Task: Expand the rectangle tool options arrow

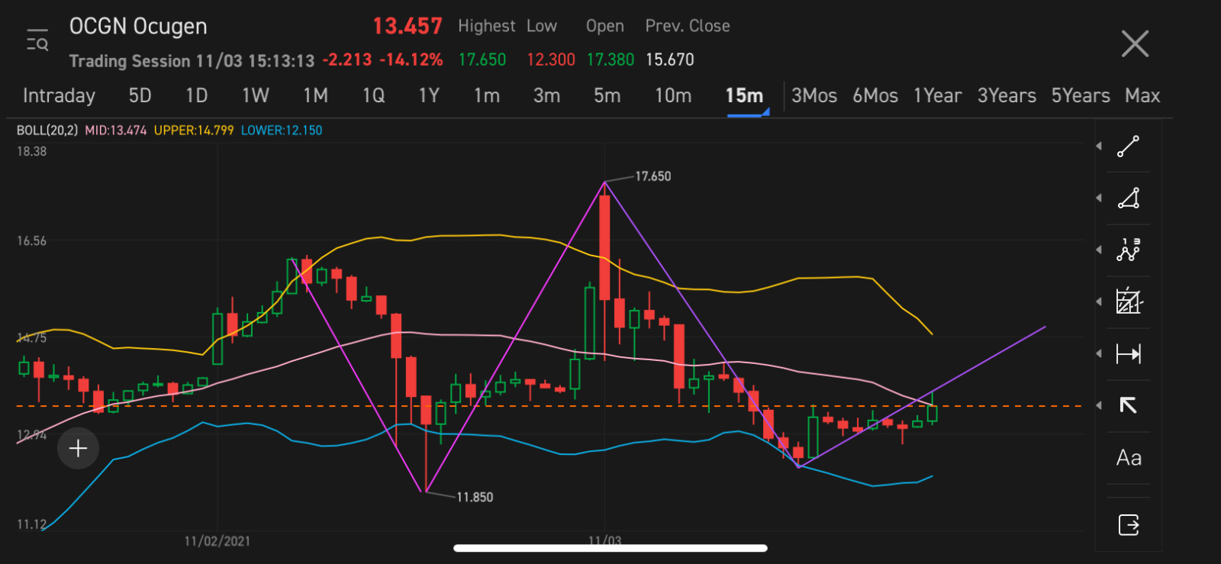Action: point(1099,301)
